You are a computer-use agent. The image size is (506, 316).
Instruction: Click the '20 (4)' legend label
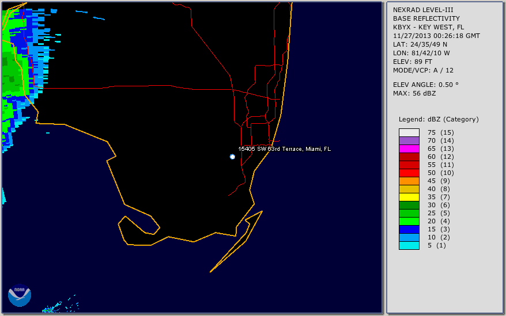pyautogui.click(x=439, y=221)
